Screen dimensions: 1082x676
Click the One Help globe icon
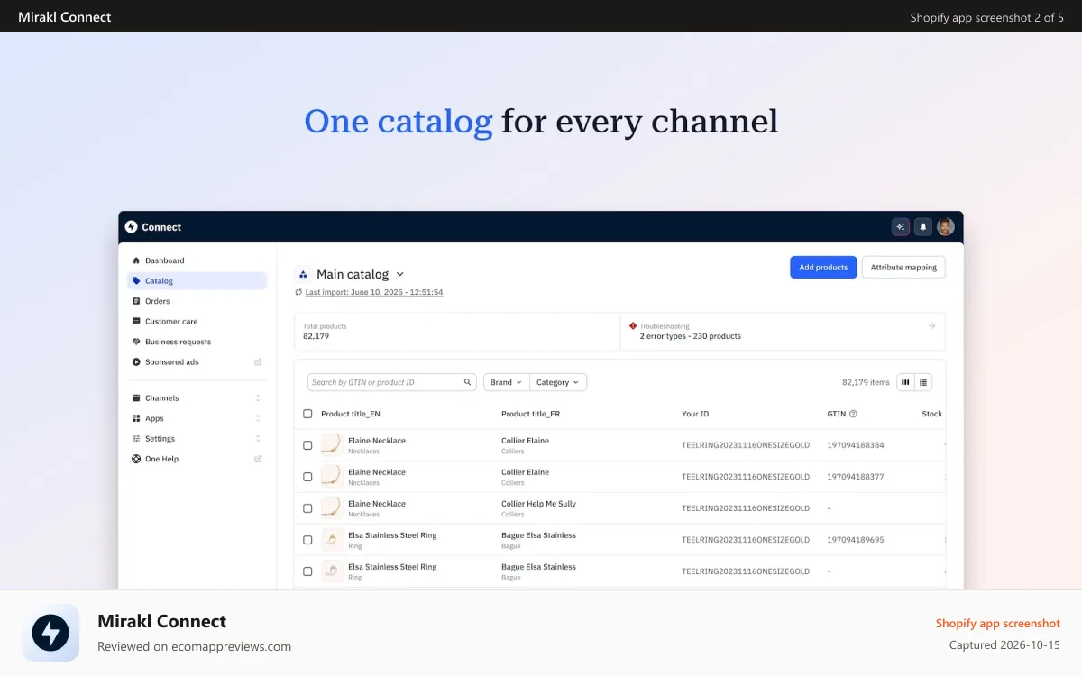coord(136,459)
